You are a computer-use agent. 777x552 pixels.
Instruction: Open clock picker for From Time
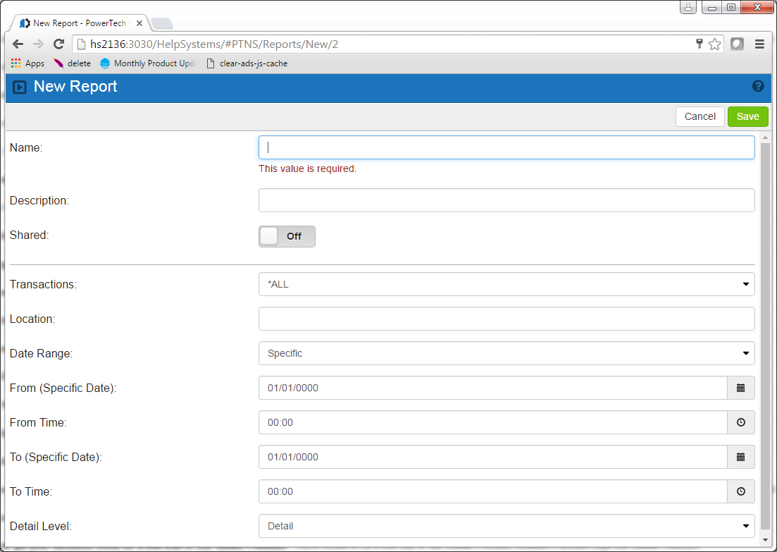[x=740, y=422]
